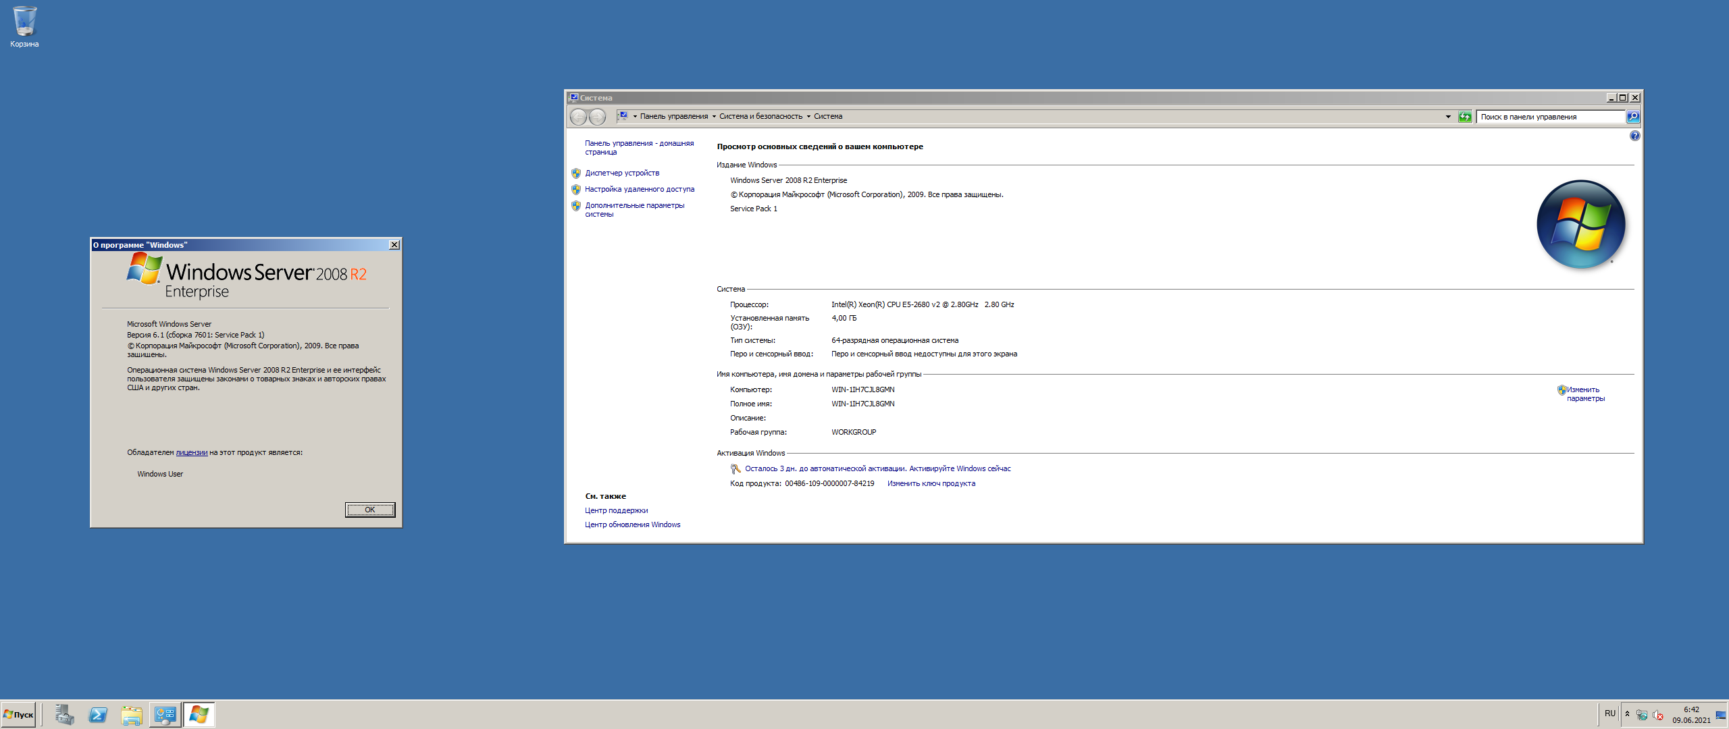Select the Система breadcrumb item
1729x729 pixels.
point(828,117)
